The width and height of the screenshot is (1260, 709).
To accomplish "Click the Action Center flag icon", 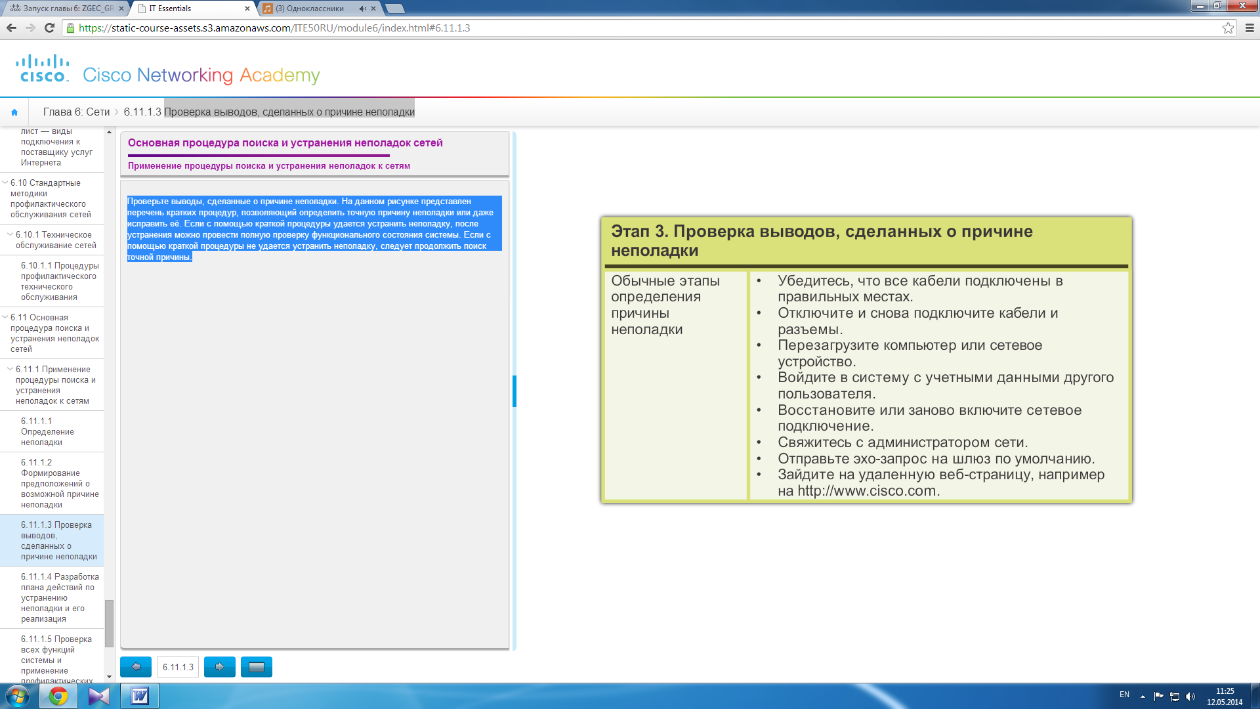I will 1158,696.
